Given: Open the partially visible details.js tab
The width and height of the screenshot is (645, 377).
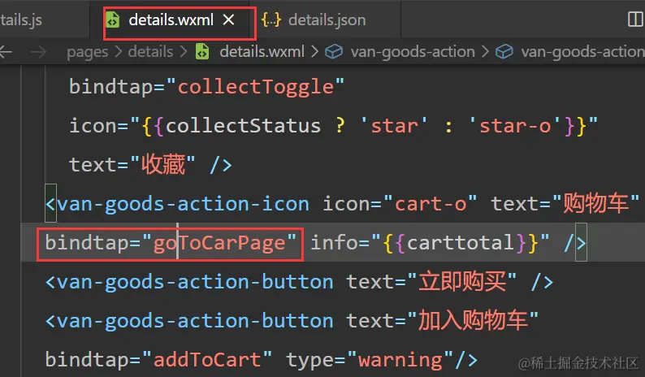Looking at the screenshot, I should point(20,19).
